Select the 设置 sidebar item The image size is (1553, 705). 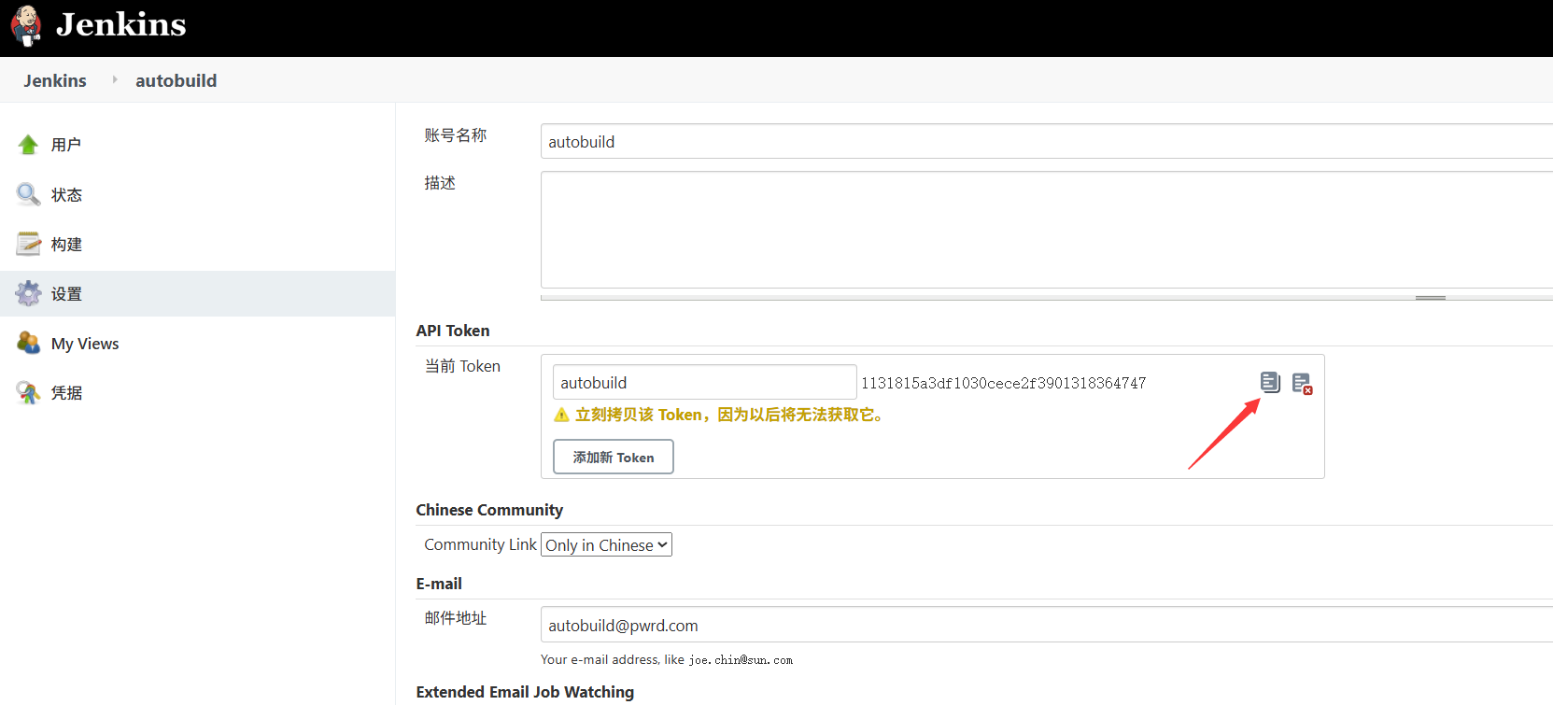[x=198, y=293]
